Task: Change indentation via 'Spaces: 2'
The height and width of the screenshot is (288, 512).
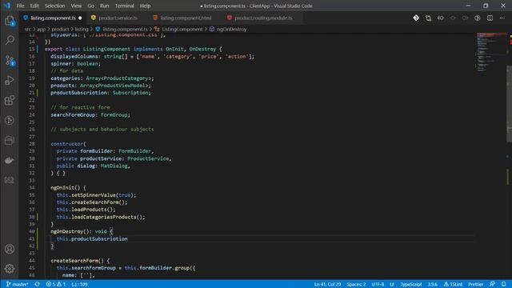Action: pyautogui.click(x=356, y=284)
